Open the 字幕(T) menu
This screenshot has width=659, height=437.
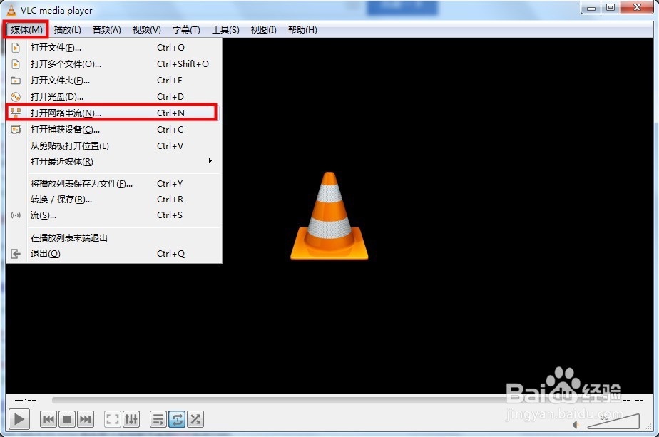click(x=186, y=30)
